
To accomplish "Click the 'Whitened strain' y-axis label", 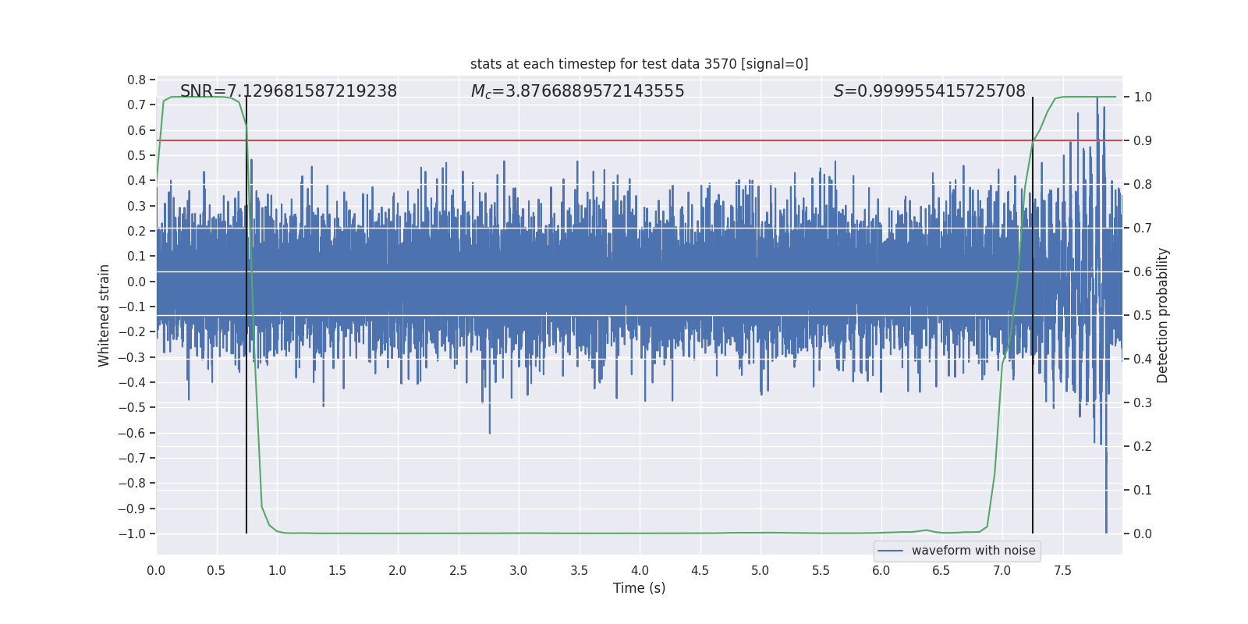I will tap(104, 315).
